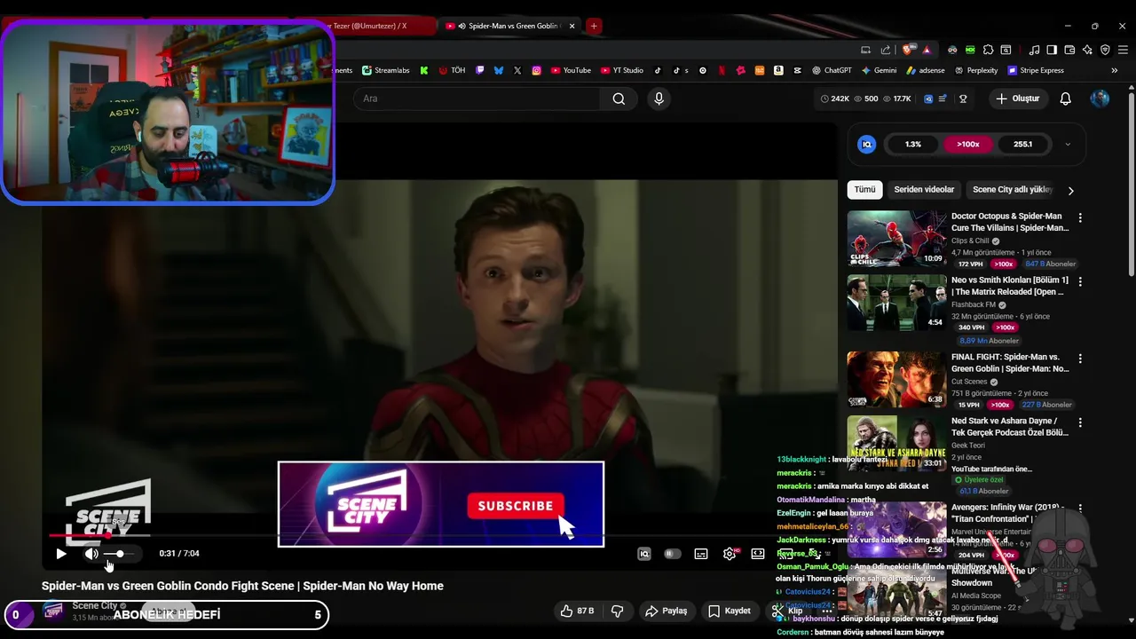Open the ChatGPT bookmark
The height and width of the screenshot is (639, 1136).
pos(832,70)
